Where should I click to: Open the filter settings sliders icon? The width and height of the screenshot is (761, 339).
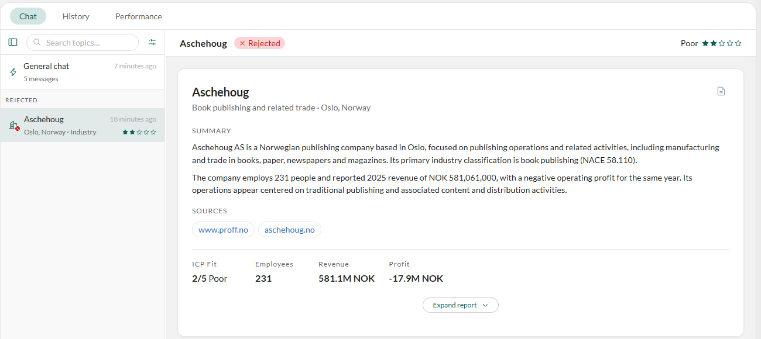pos(152,42)
